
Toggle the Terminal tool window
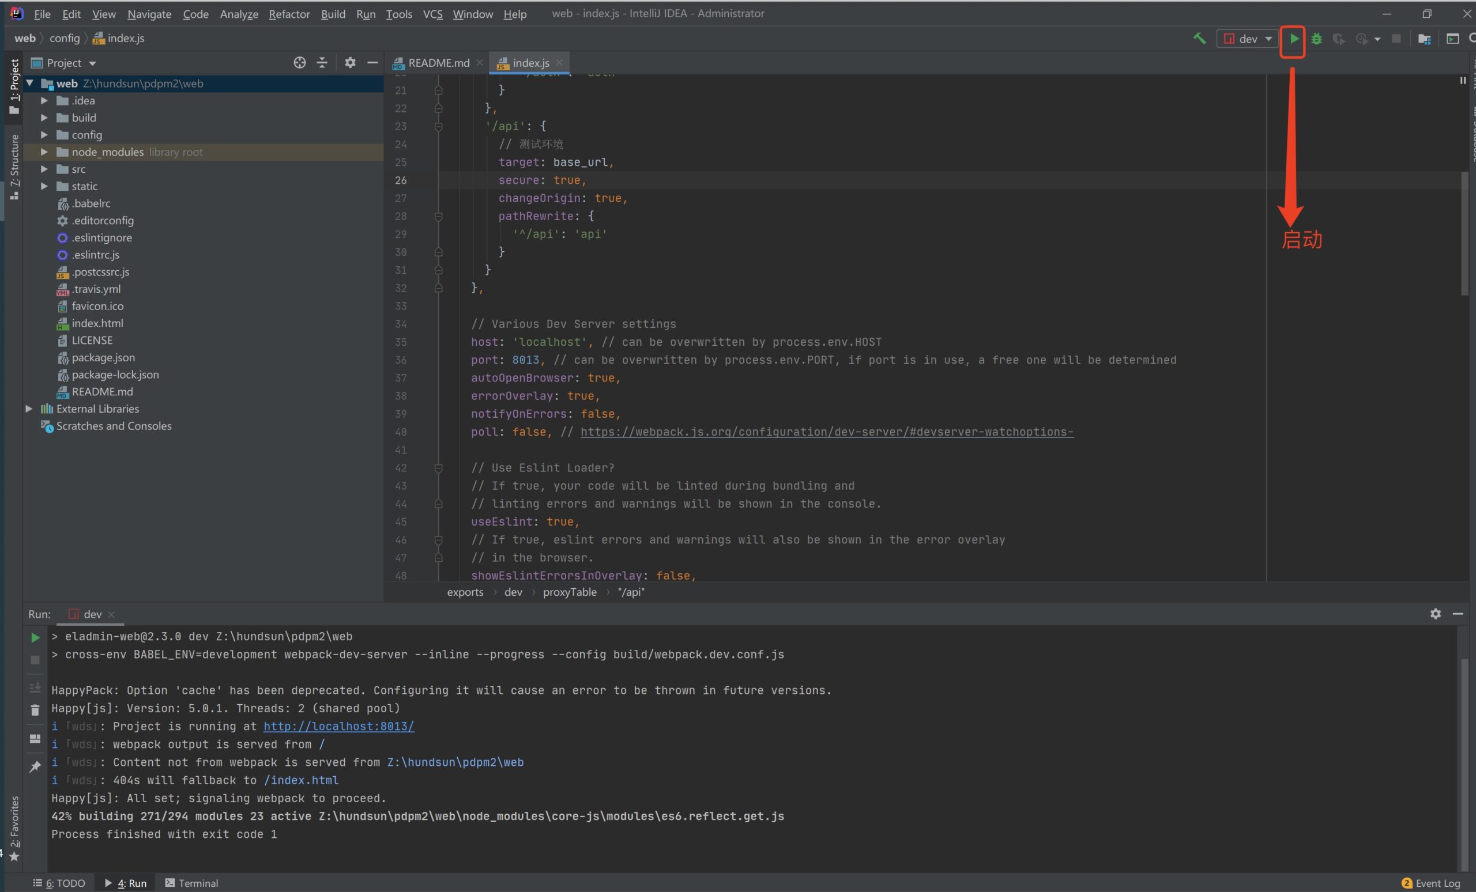(191, 883)
